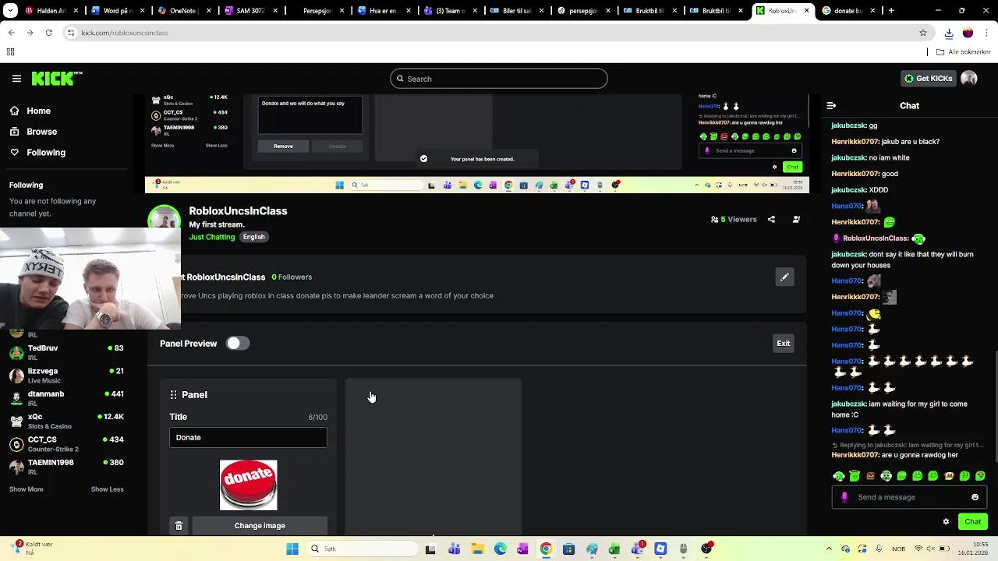Click username jakubczsk in 'gg' message
The width and height of the screenshot is (998, 561).
pos(848,125)
